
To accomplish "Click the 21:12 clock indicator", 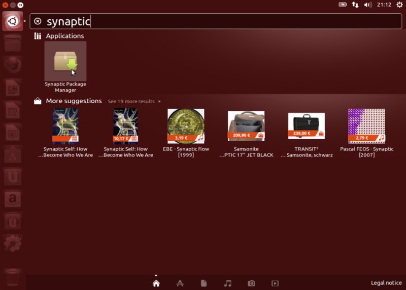I will pyautogui.click(x=384, y=5).
